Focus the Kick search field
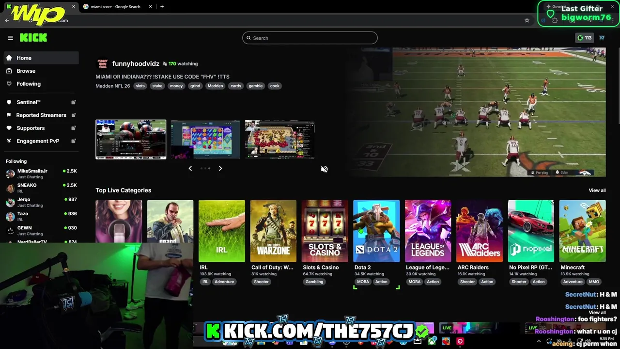Image resolution: width=620 pixels, height=349 pixels. click(310, 38)
